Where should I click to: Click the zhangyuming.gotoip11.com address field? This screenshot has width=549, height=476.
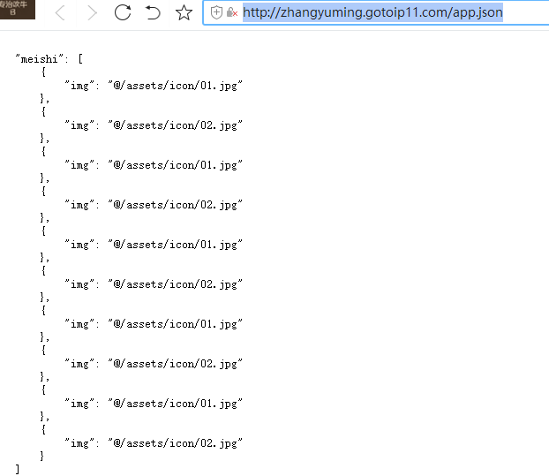click(x=372, y=13)
